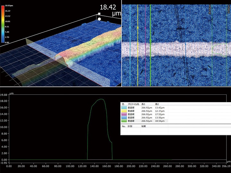The height and width of the screenshot is (173, 231).
Task: Click the white square handle in 3D view
Action: 99,14
